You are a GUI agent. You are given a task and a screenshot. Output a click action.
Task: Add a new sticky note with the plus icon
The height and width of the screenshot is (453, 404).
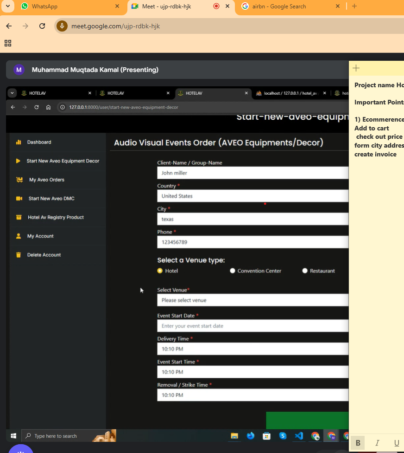tap(356, 68)
